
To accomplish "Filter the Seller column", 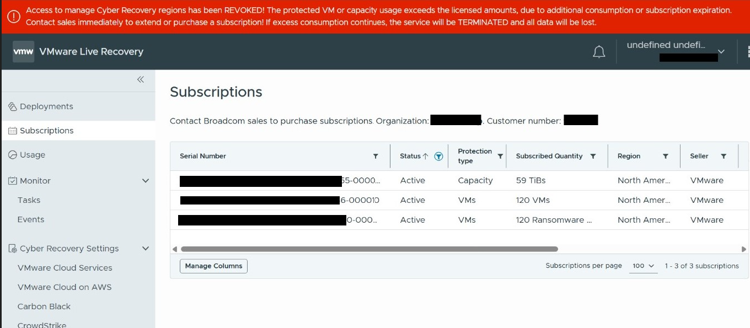I will click(724, 156).
